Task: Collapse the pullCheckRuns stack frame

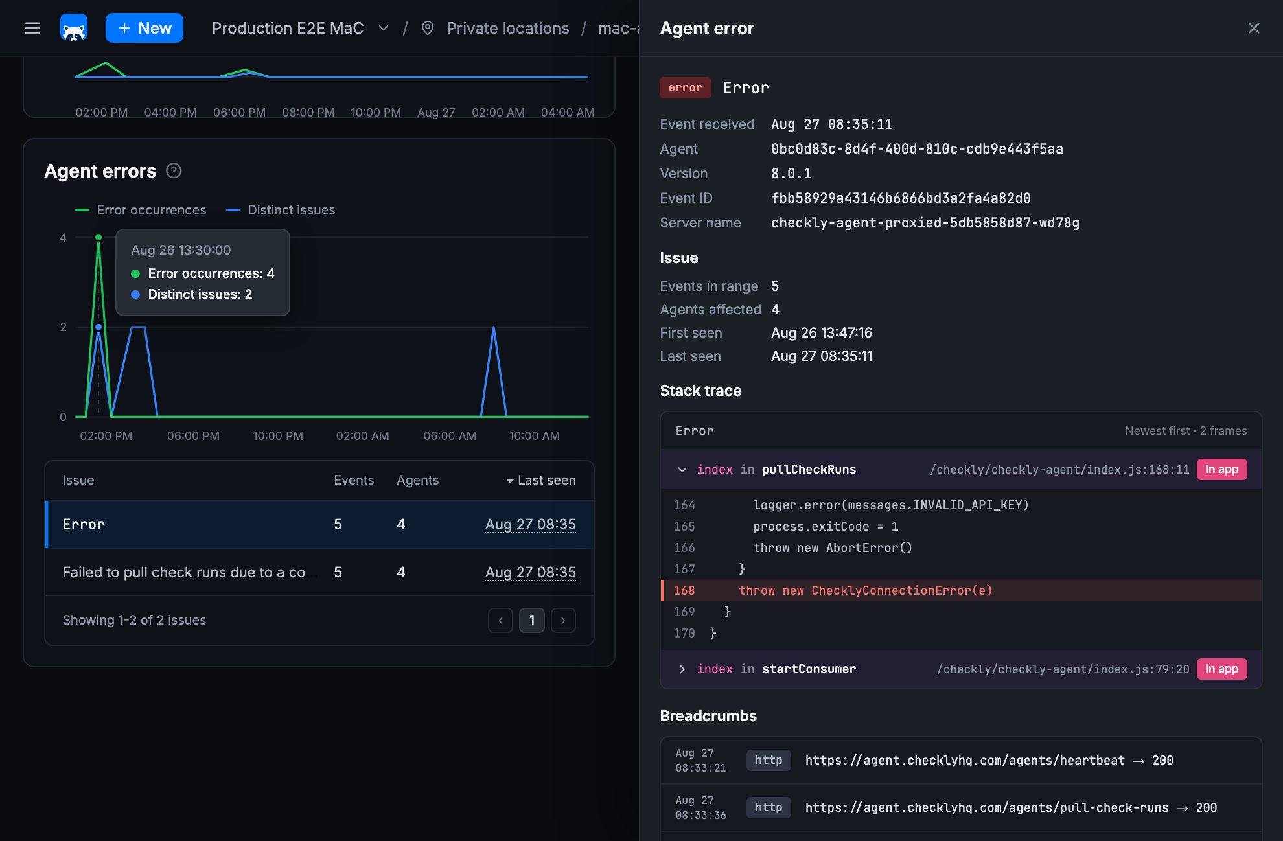Action: 682,470
